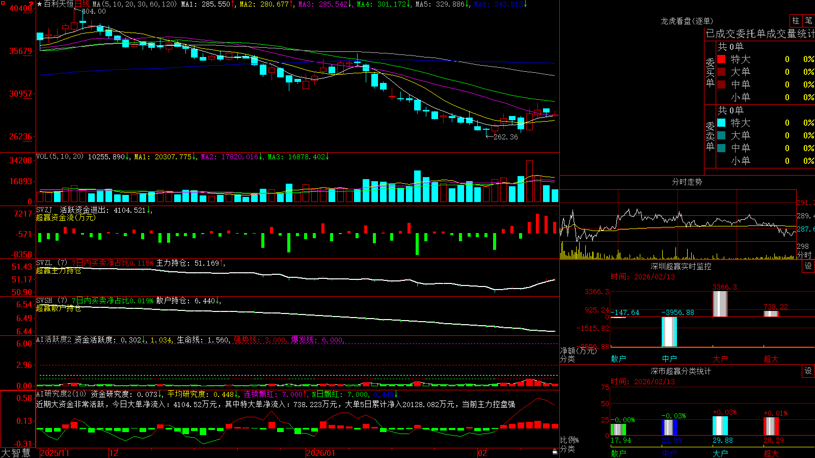
Task: Open 设 settings for 深市超赢分类统计
Action: [x=808, y=371]
